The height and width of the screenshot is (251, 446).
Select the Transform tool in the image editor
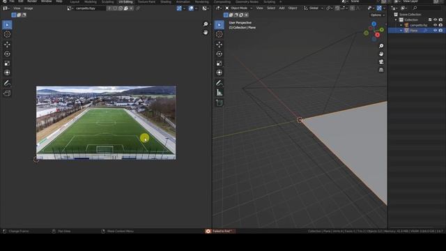click(7, 73)
